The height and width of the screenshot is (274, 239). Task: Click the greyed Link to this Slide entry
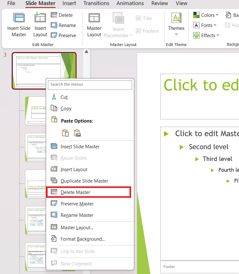(90, 251)
